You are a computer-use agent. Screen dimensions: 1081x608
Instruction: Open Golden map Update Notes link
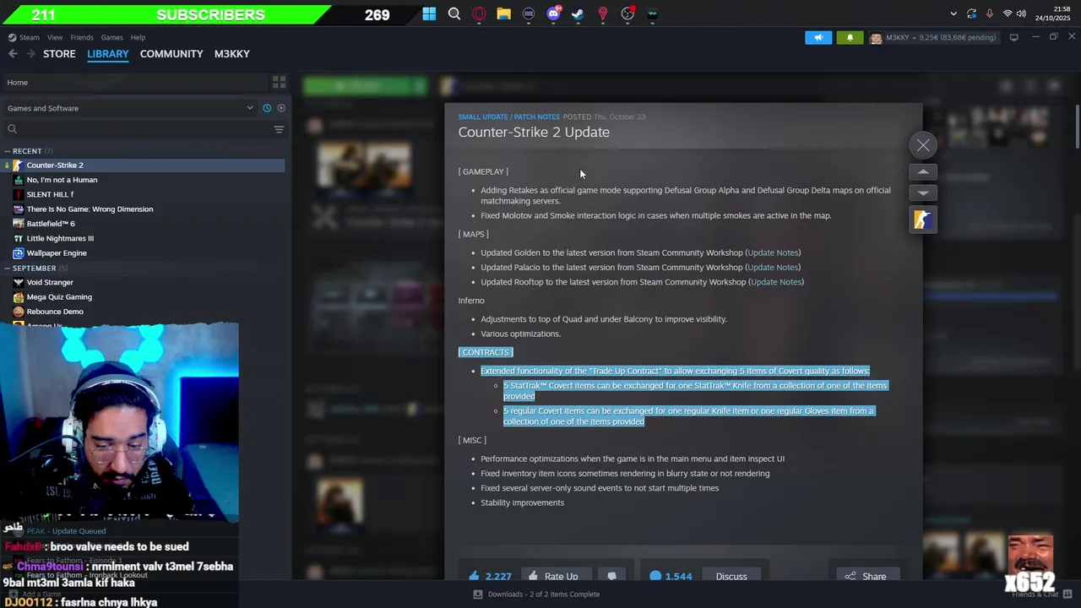[773, 252]
